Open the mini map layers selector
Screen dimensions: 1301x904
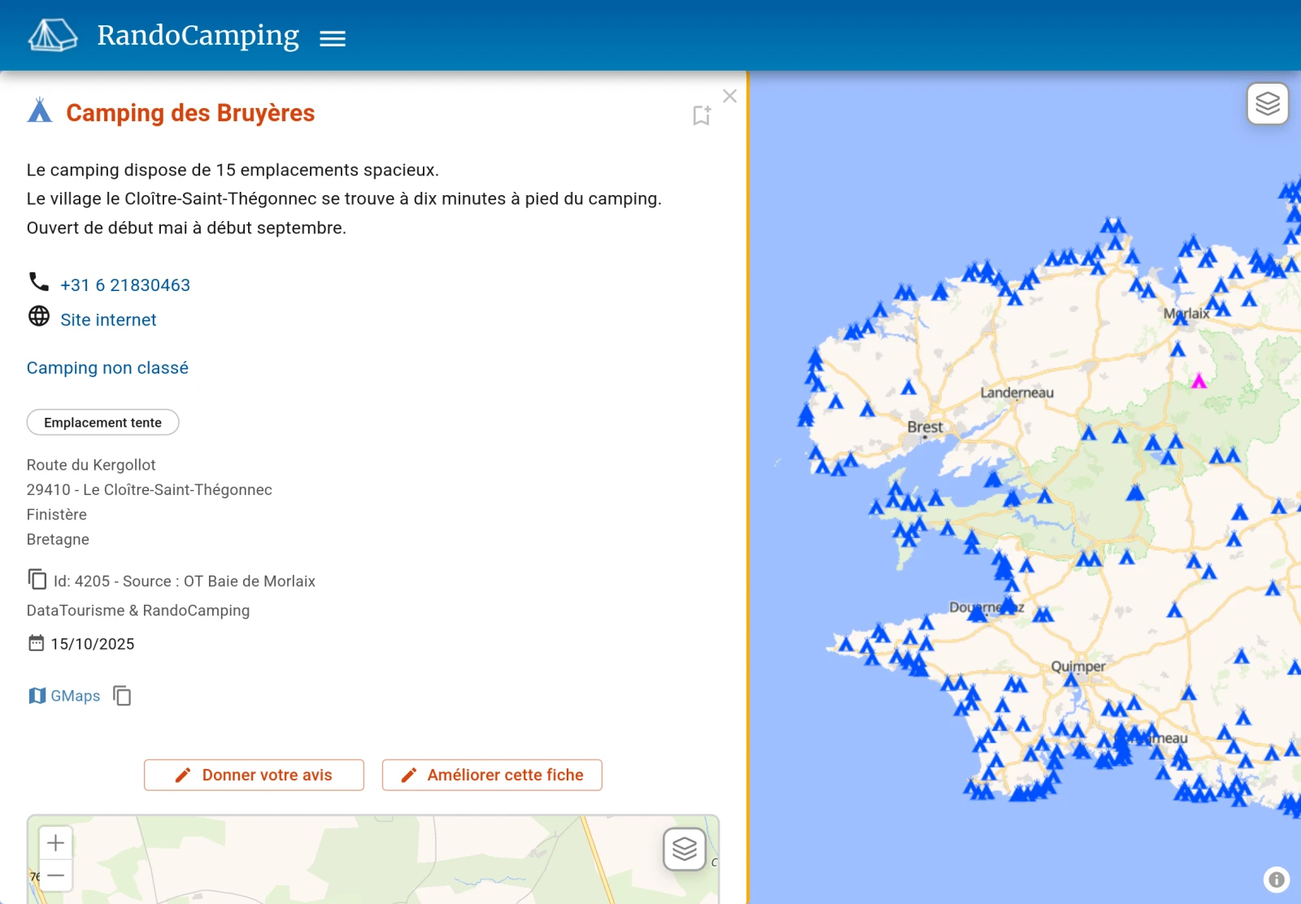[x=684, y=850]
